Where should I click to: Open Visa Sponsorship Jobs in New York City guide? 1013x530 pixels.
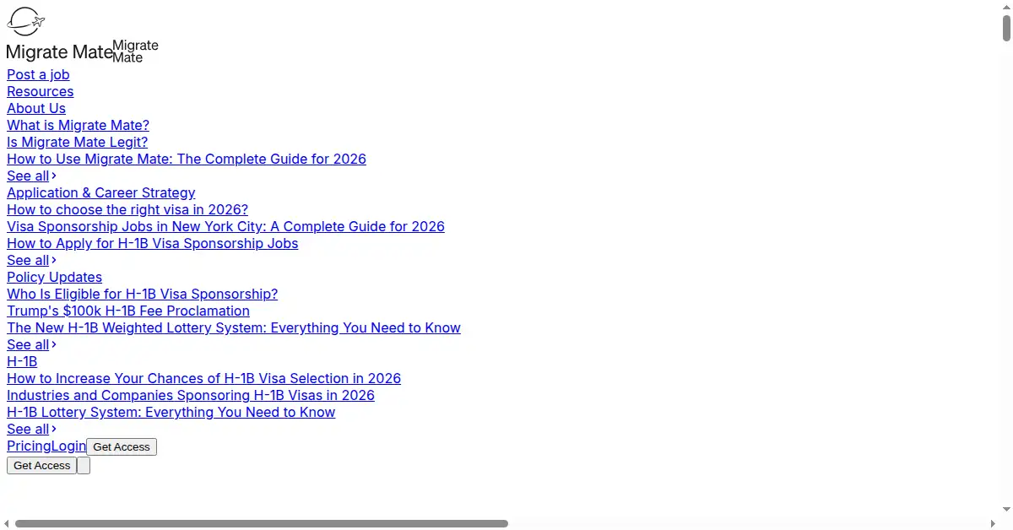click(225, 226)
